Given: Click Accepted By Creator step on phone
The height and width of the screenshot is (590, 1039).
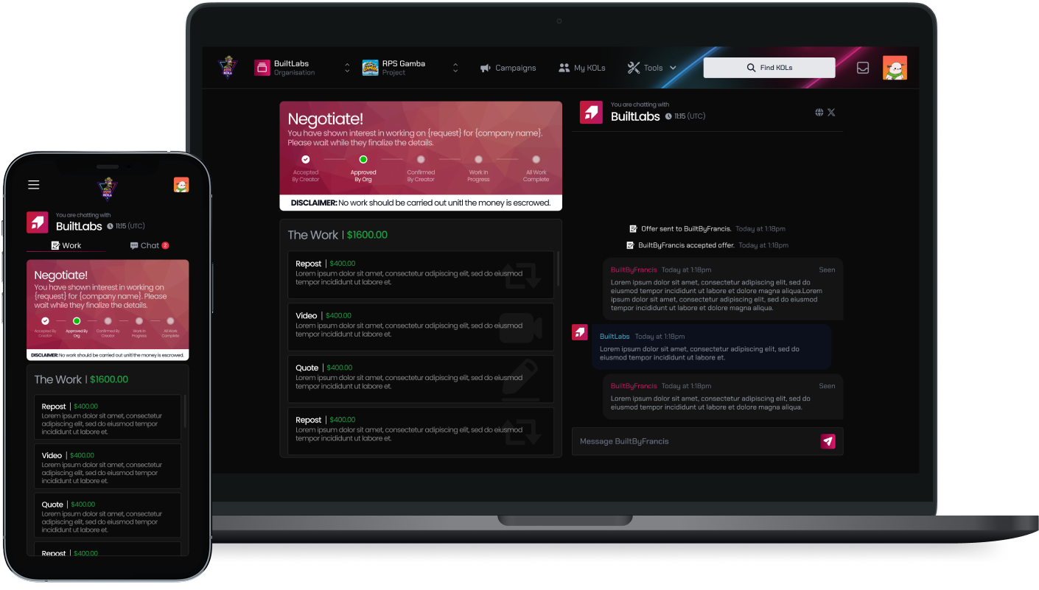Looking at the screenshot, I should (x=45, y=328).
